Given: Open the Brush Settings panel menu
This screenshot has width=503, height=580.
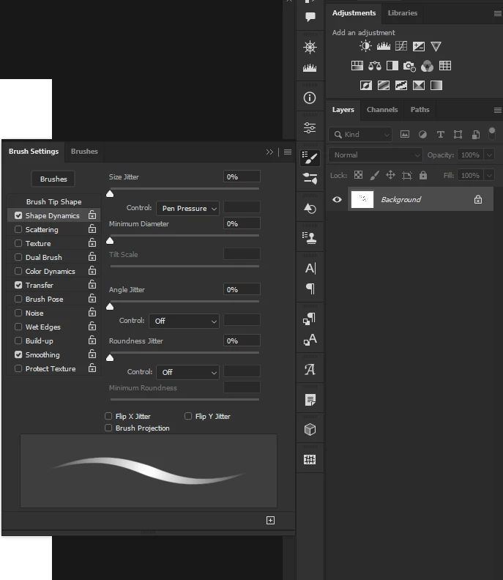Looking at the screenshot, I should tap(288, 152).
